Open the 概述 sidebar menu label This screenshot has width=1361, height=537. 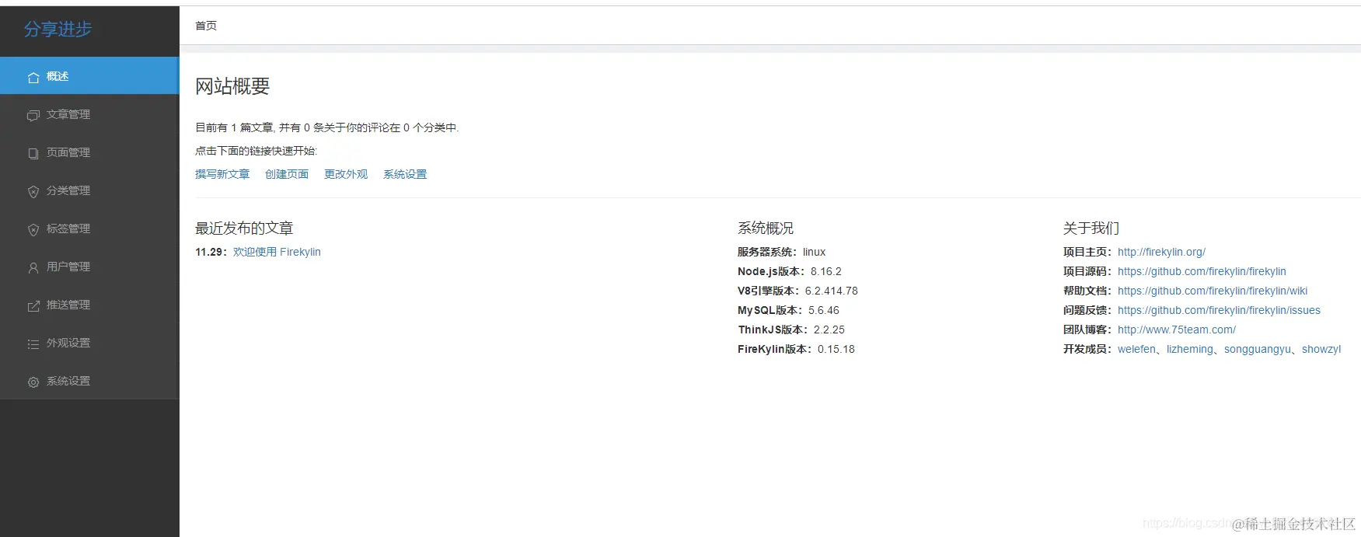tap(58, 76)
